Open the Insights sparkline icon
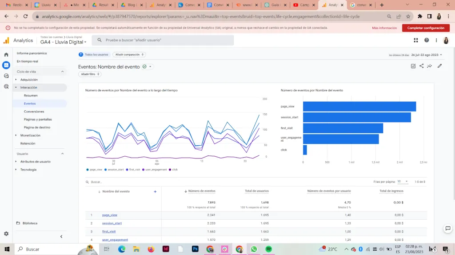This screenshot has width=455, height=255. [x=430, y=66]
